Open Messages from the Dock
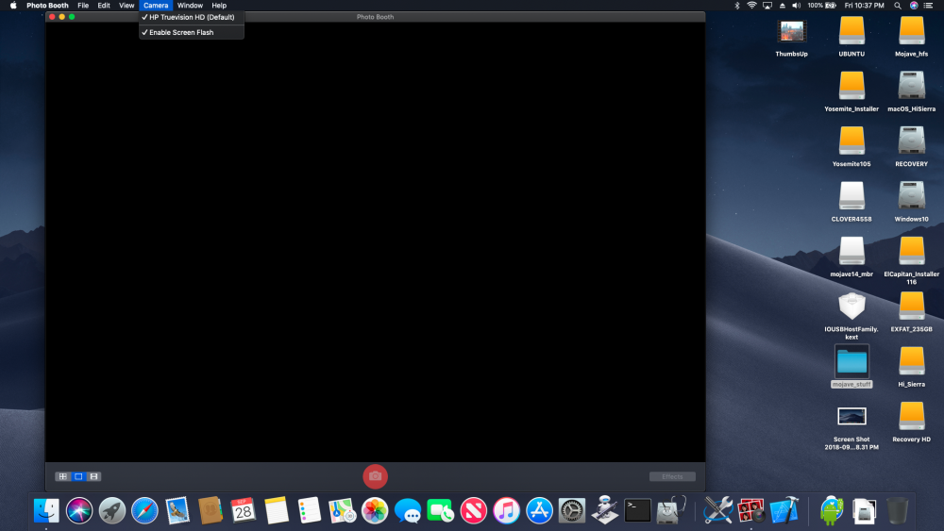The height and width of the screenshot is (531, 944). click(x=408, y=510)
